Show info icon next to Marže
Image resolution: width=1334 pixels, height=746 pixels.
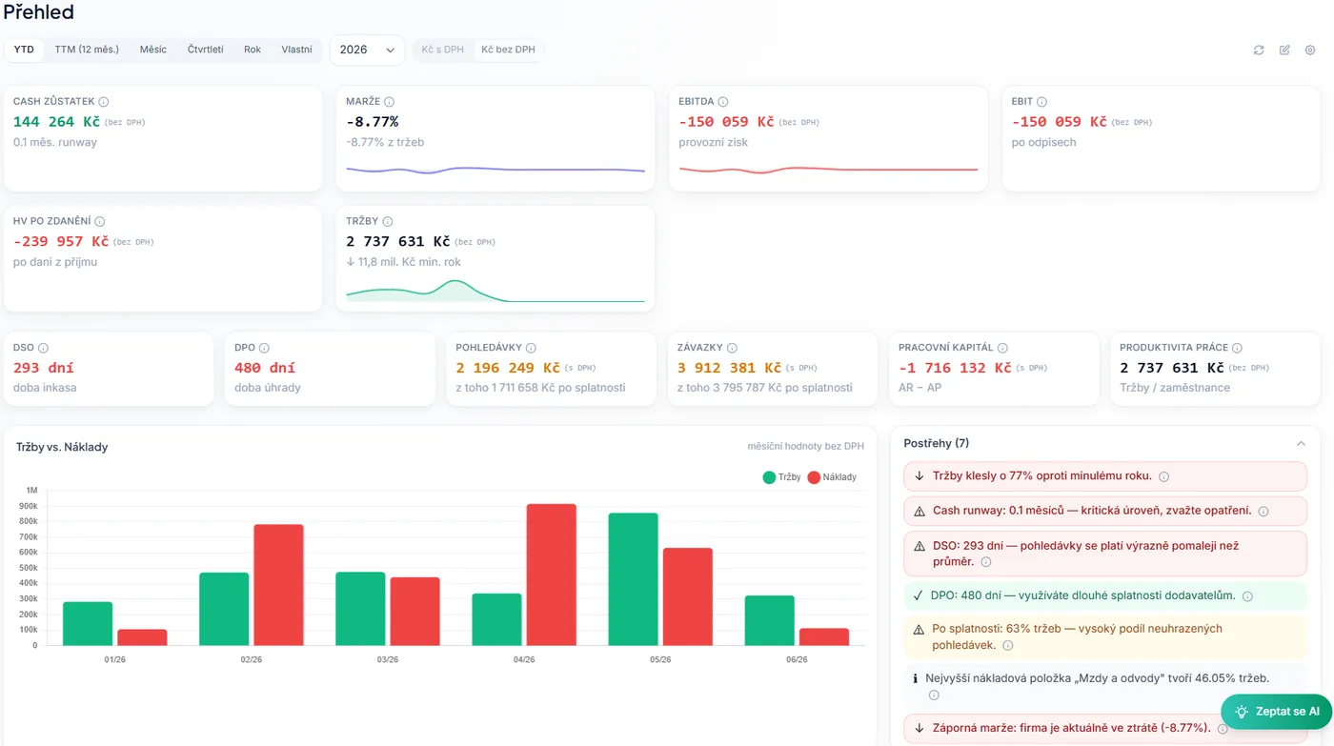coord(390,102)
